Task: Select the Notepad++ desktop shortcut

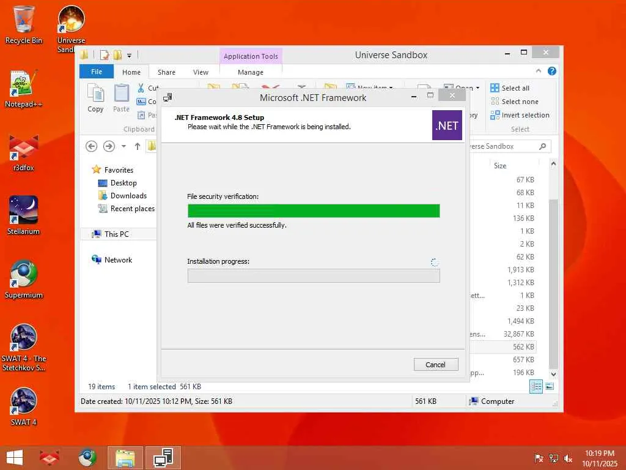Action: [24, 89]
